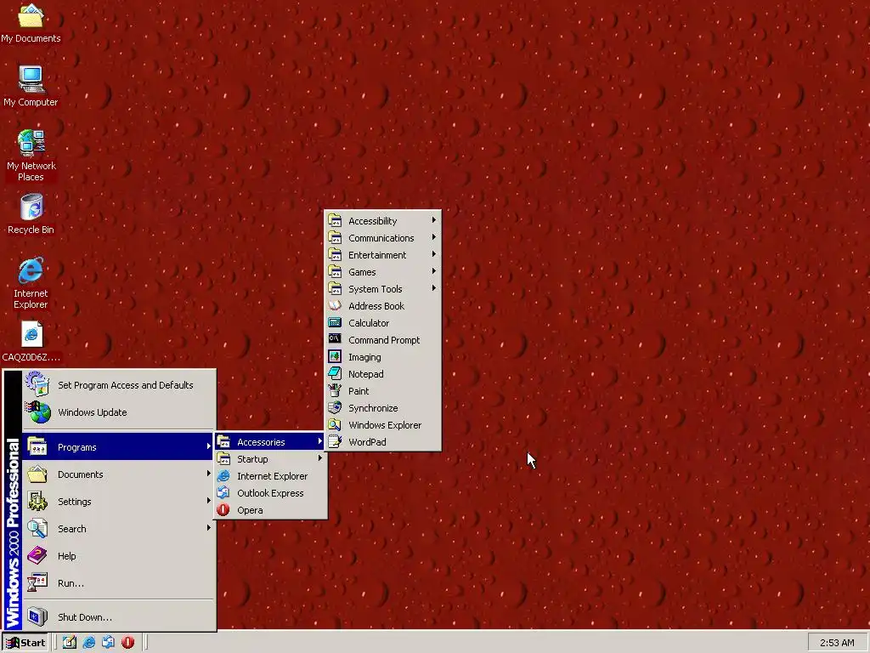The height and width of the screenshot is (653, 870).
Task: Click the Search label in Start menu
Action: (x=72, y=529)
